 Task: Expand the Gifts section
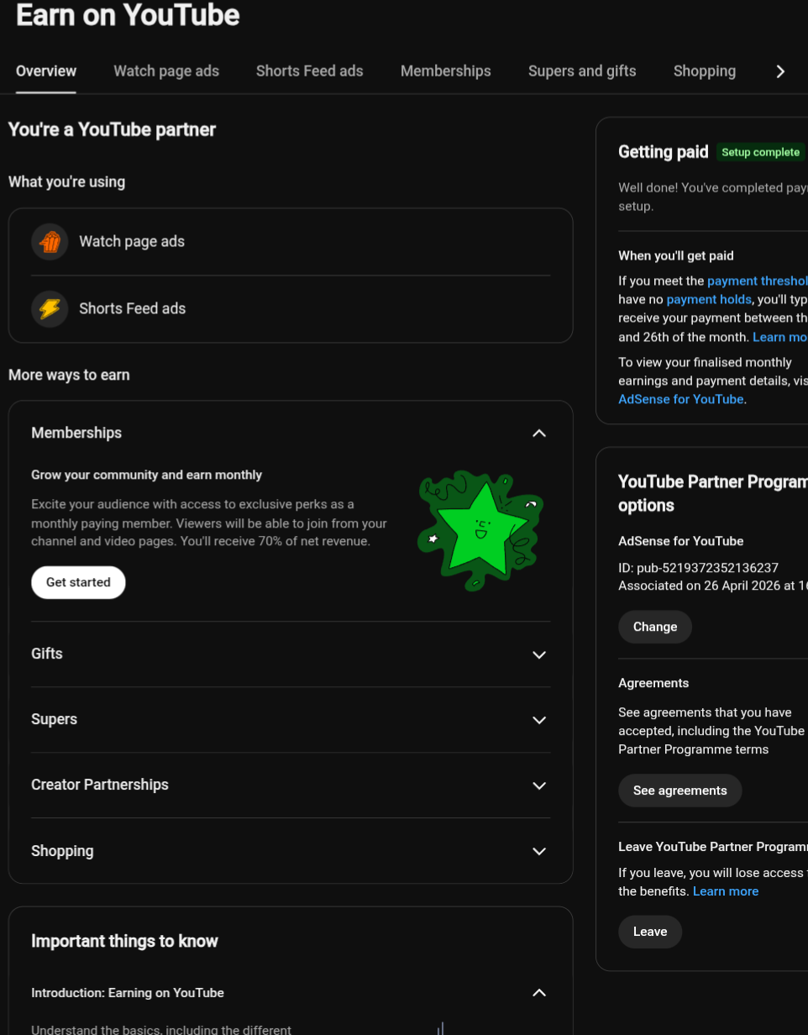pyautogui.click(x=539, y=654)
